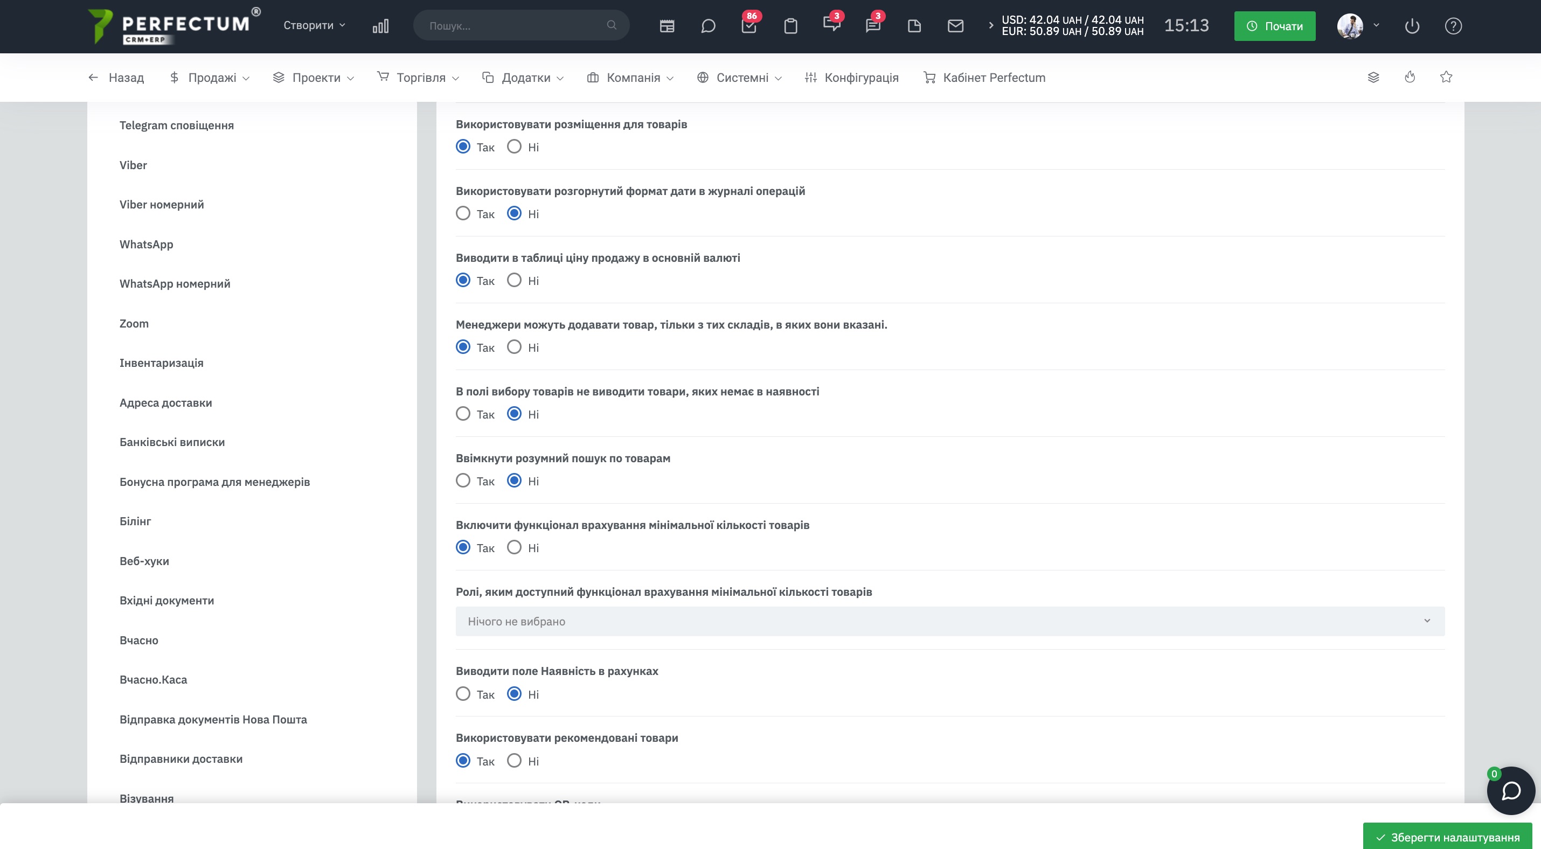Click the green Почати button
Viewport: 1541px width, 849px height.
click(x=1274, y=26)
